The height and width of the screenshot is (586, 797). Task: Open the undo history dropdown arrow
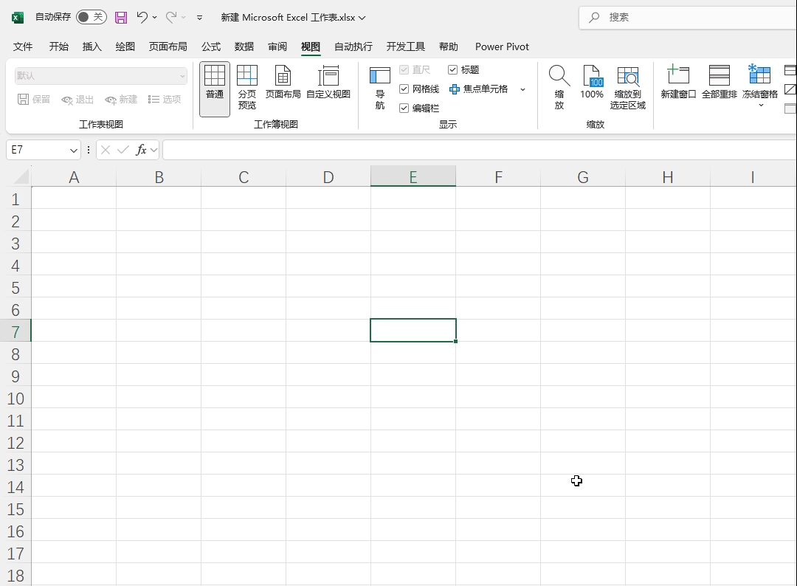[x=154, y=17]
